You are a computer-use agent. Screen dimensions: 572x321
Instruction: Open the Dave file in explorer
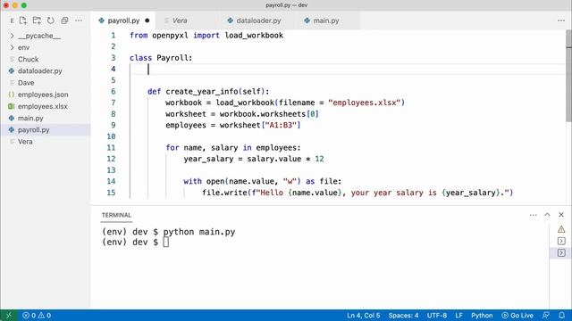coord(46,83)
